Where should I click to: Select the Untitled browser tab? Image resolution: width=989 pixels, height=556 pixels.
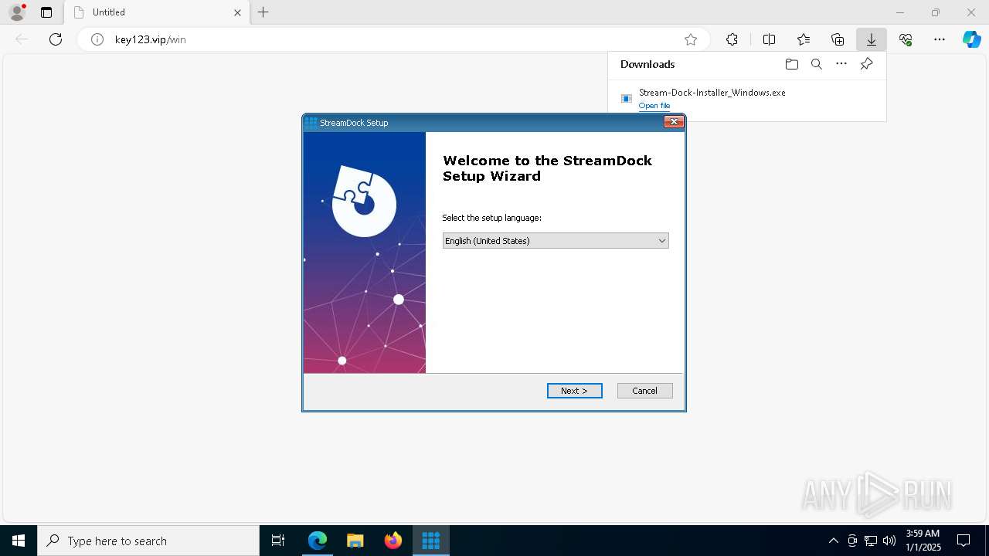click(x=157, y=12)
